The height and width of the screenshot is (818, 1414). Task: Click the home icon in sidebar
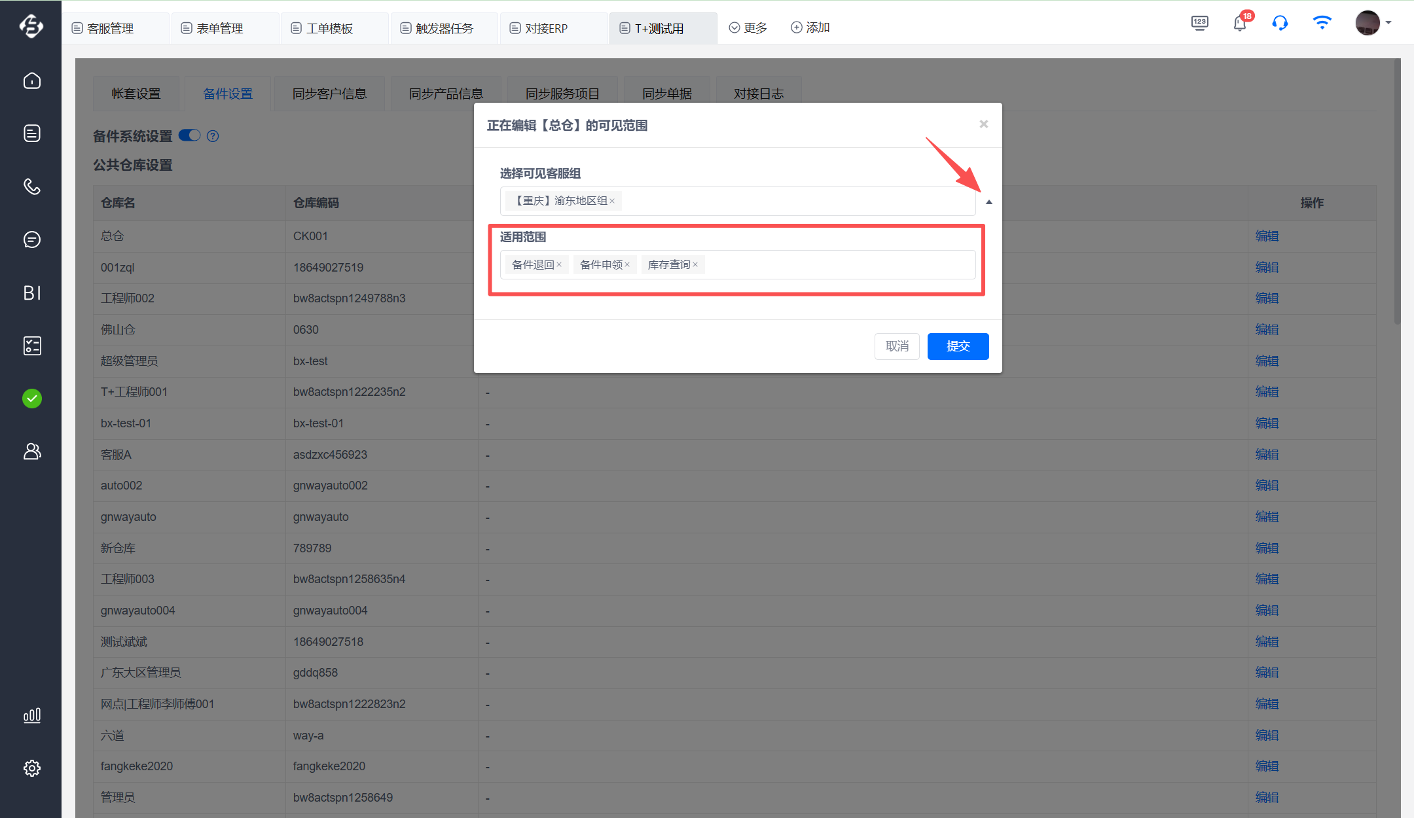coord(31,80)
